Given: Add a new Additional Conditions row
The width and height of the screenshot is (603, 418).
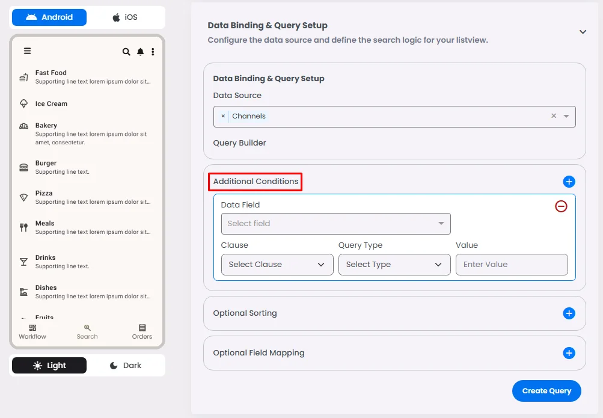Looking at the screenshot, I should pyautogui.click(x=569, y=182).
